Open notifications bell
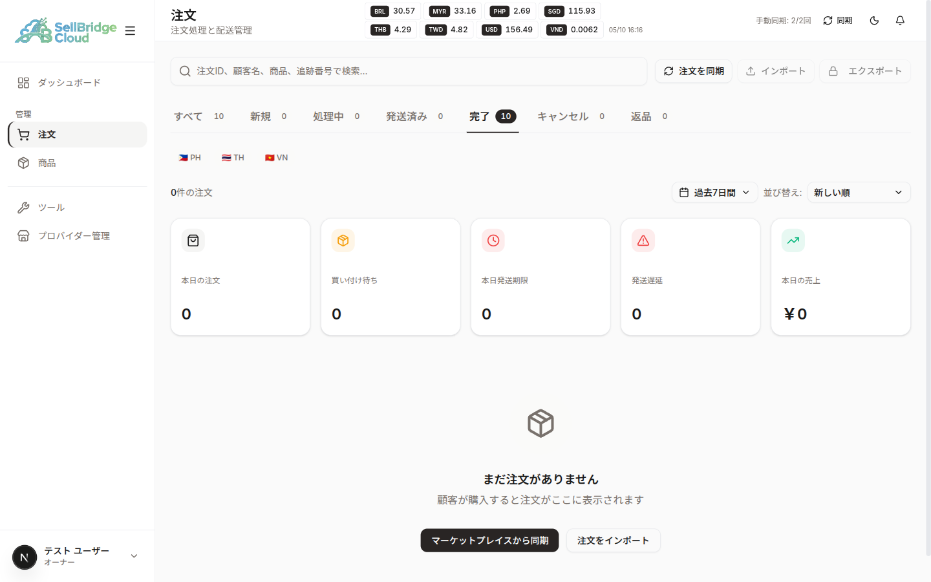931x582 pixels. point(900,21)
